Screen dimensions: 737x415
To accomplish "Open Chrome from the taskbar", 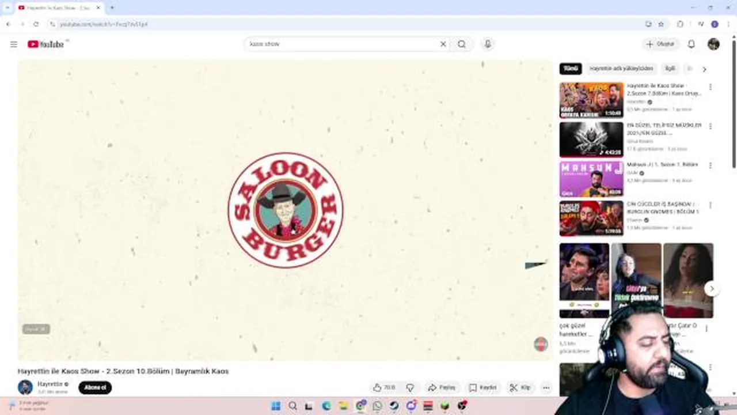I will point(360,406).
